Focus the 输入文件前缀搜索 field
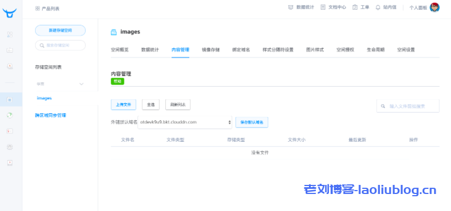The image size is (451, 211). (x=408, y=106)
